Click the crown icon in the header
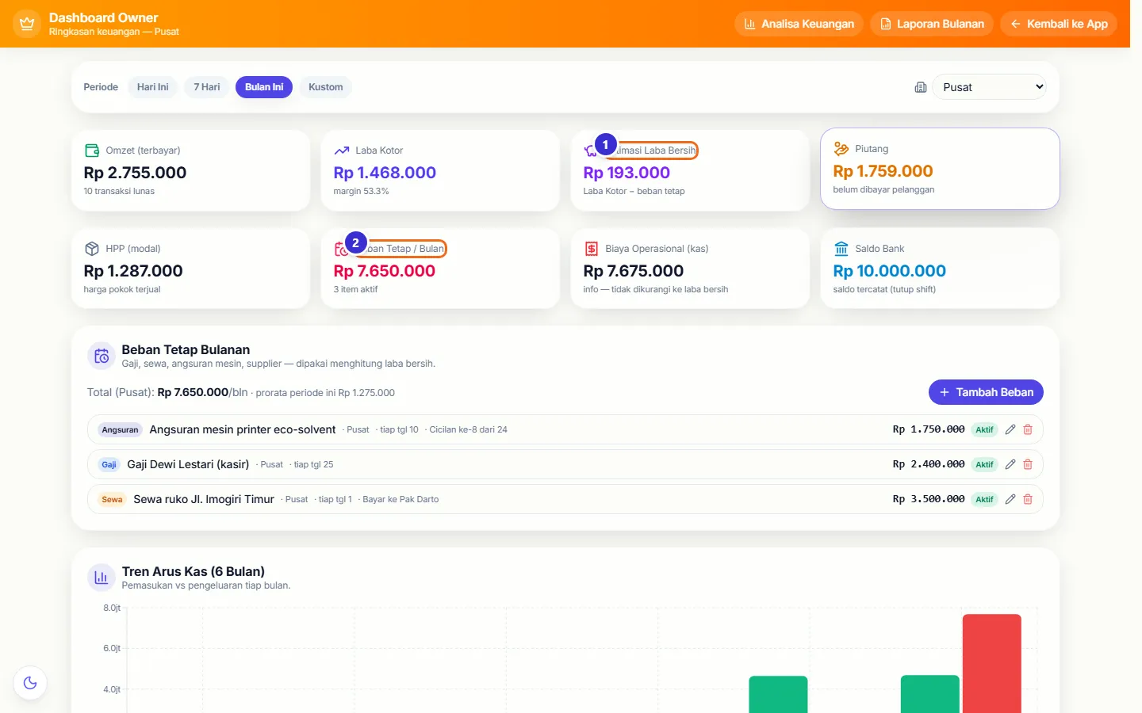1142x713 pixels. pyautogui.click(x=27, y=24)
